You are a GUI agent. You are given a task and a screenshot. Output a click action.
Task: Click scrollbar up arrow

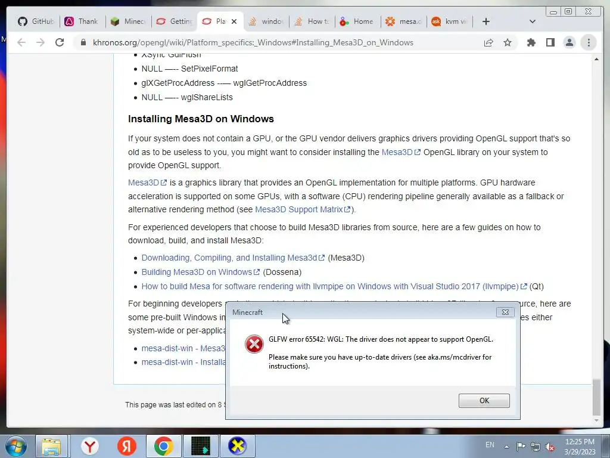[596, 59]
